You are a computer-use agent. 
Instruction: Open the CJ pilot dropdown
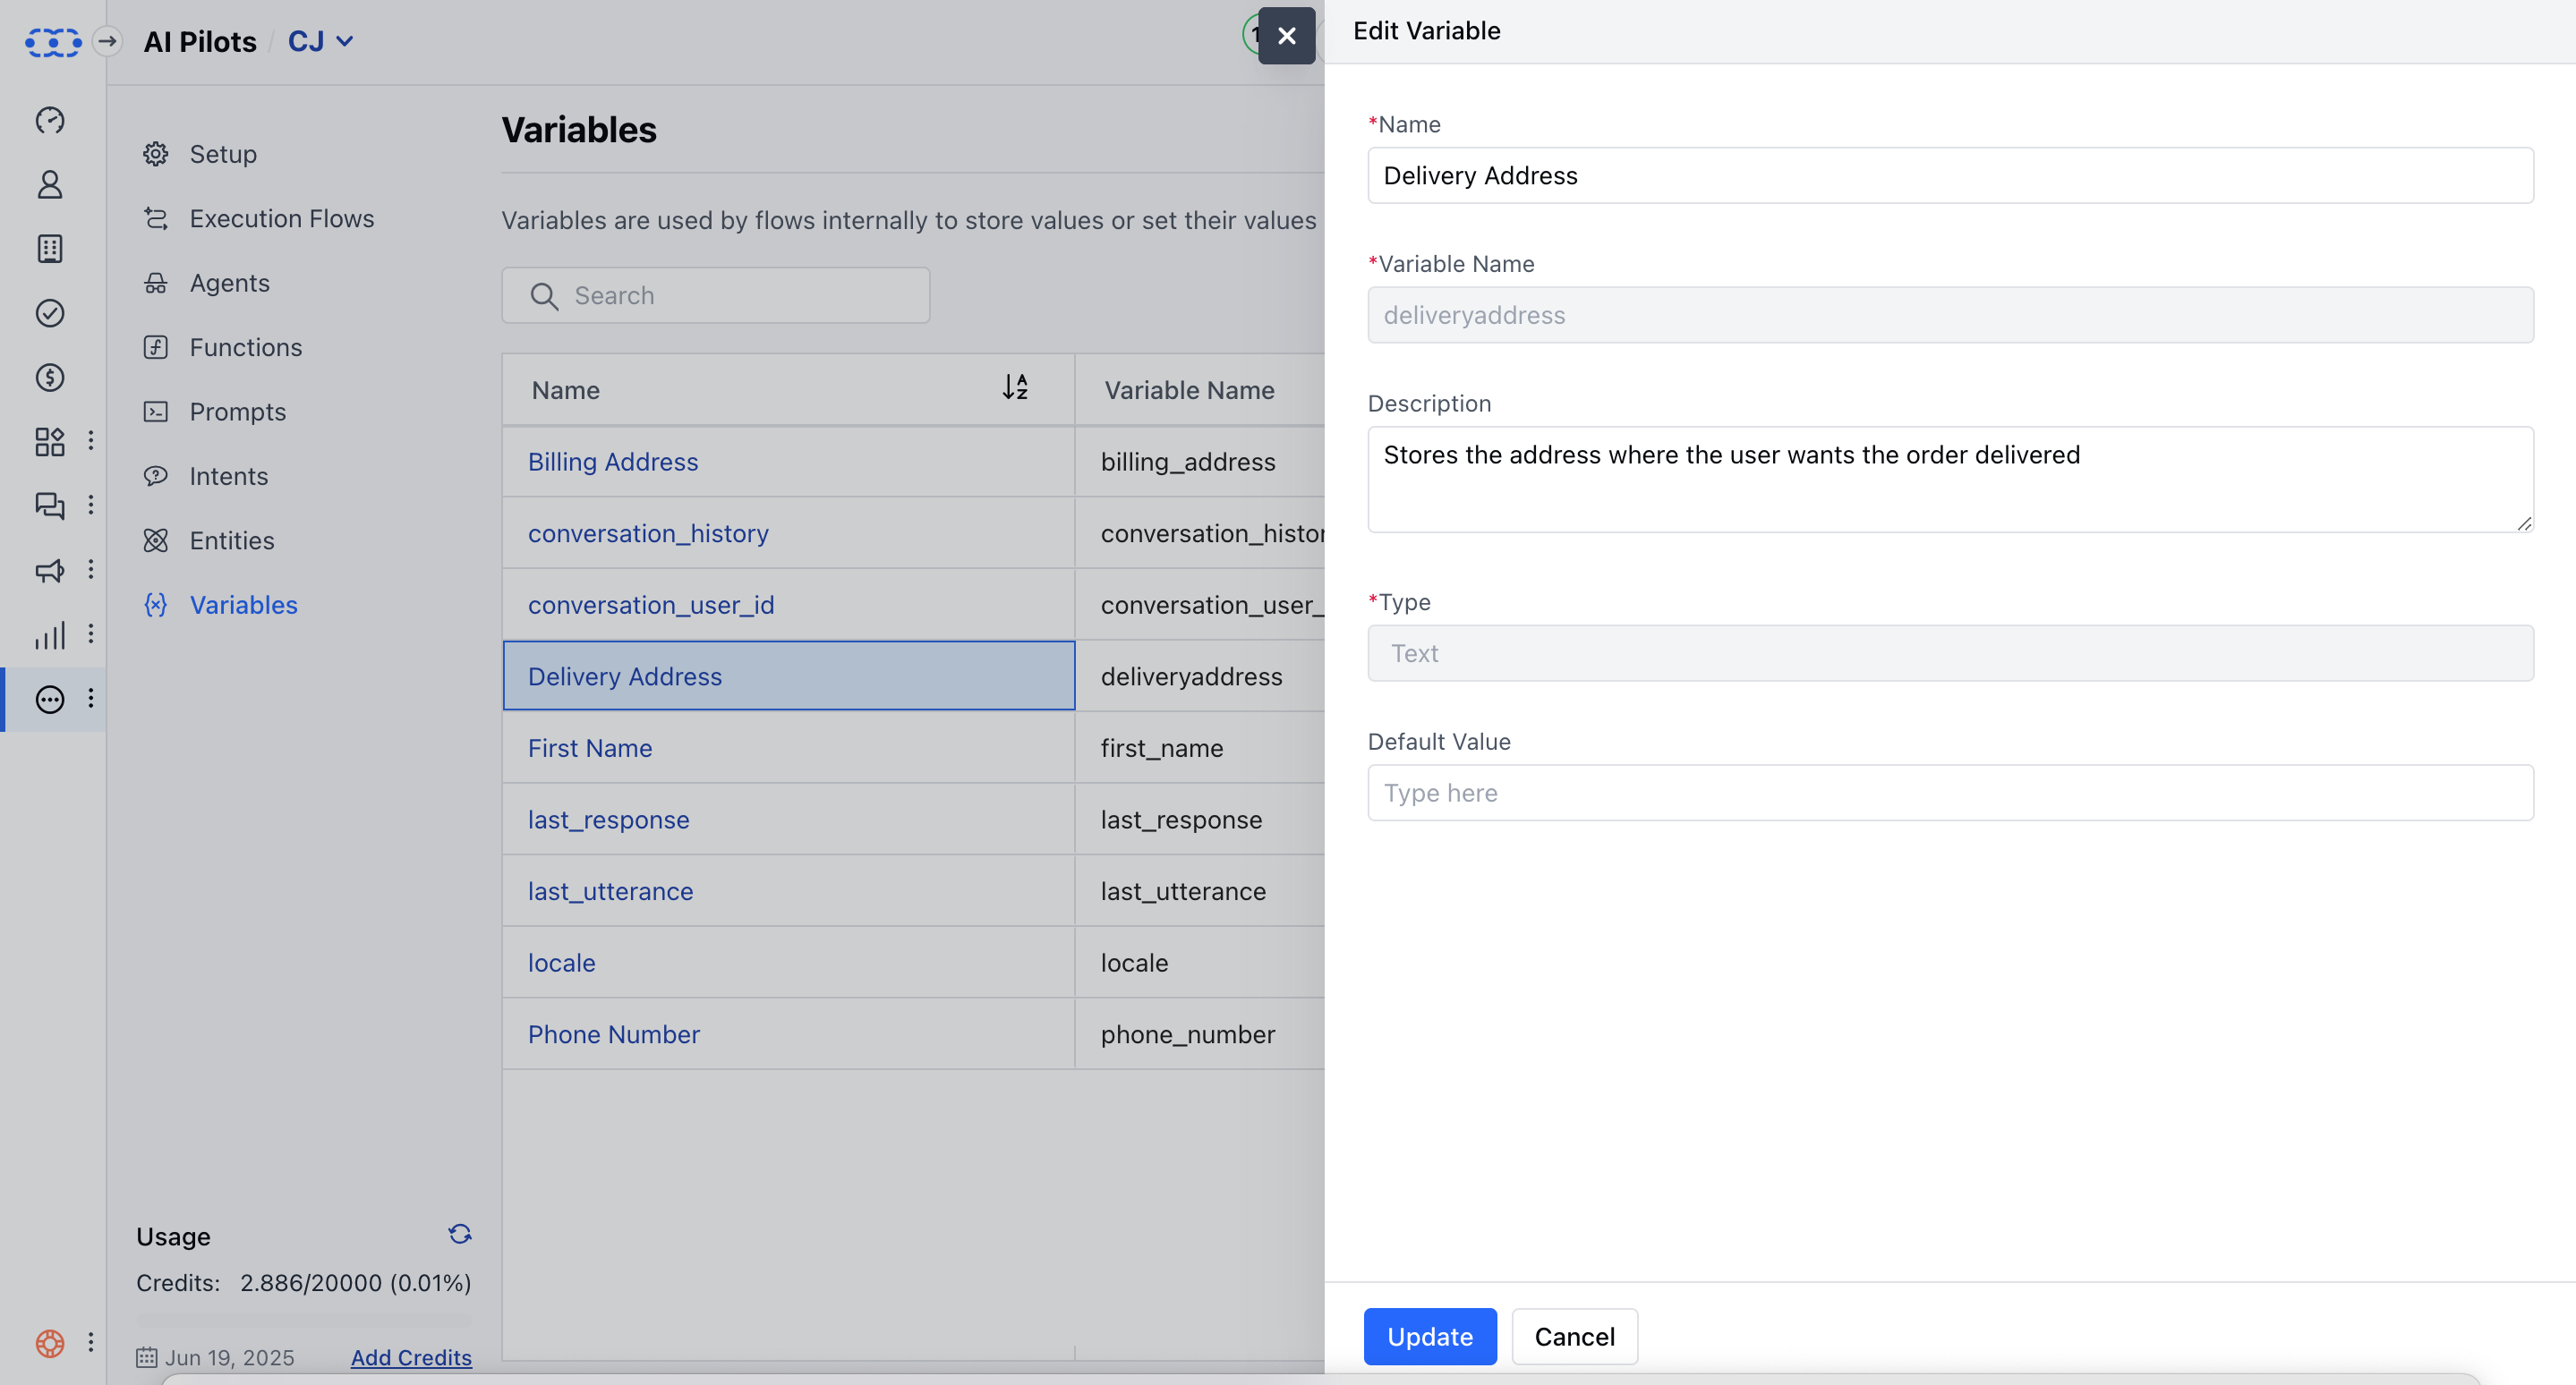[x=320, y=41]
